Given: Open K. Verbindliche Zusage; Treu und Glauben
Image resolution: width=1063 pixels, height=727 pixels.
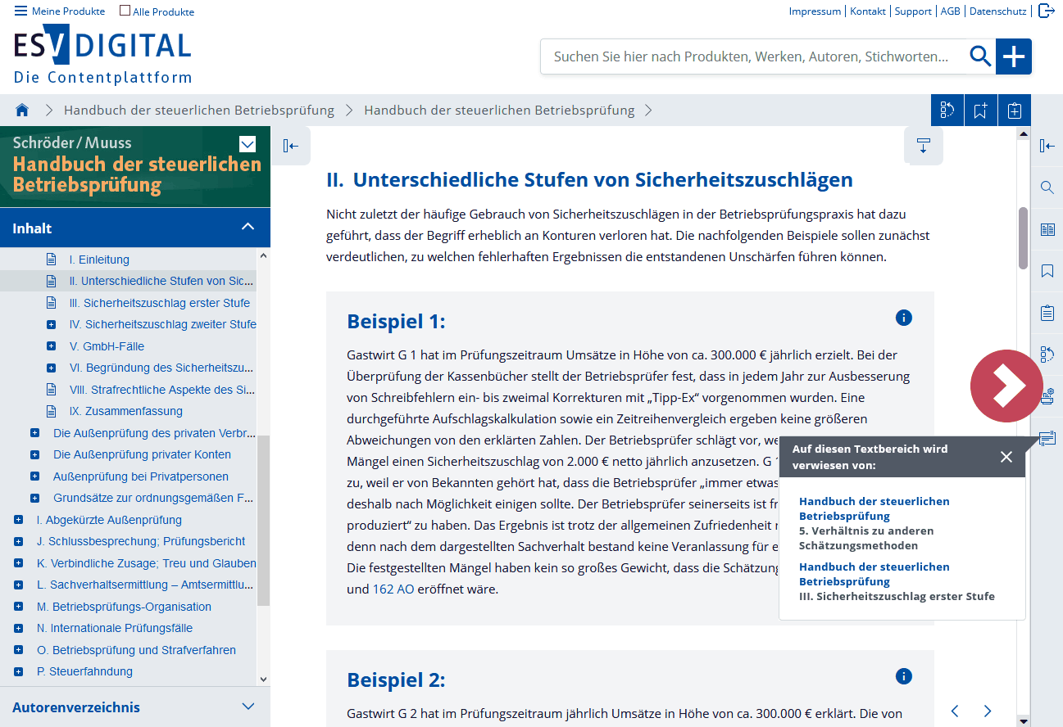Looking at the screenshot, I should [147, 563].
